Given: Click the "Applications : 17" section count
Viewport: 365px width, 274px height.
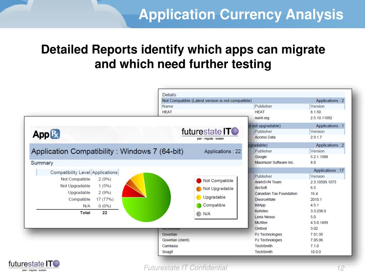Looking at the screenshot, I should (329, 170).
